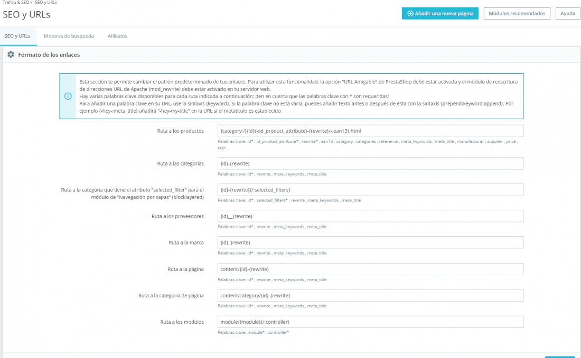Follow the Tráfico & SEO breadcrumb link
Viewport: 581px width, 358px height.
16,2
